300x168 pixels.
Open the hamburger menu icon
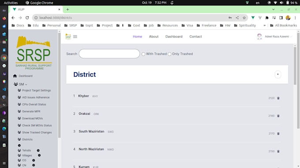pyautogui.click(x=75, y=37)
